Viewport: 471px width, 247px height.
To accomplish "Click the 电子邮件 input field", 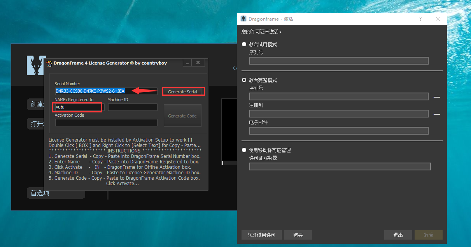I will [338, 131].
